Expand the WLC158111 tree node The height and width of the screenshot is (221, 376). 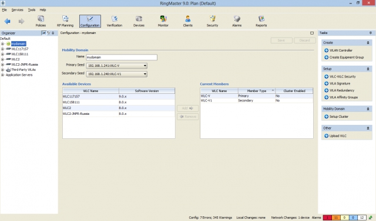[x=2, y=55]
